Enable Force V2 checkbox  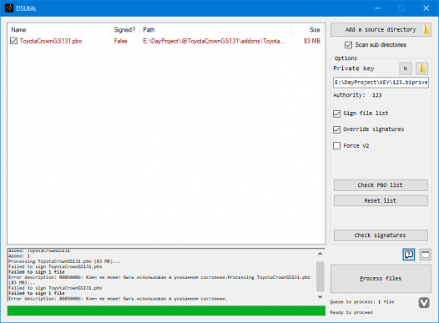336,145
